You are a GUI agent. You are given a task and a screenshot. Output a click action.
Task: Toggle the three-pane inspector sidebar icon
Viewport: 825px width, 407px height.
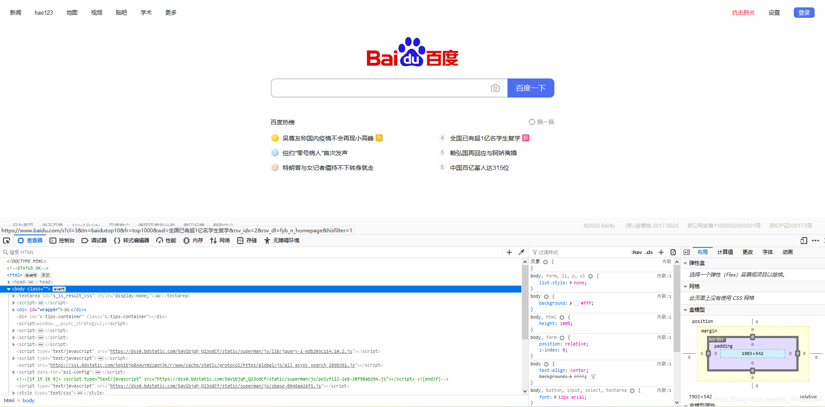pos(687,252)
